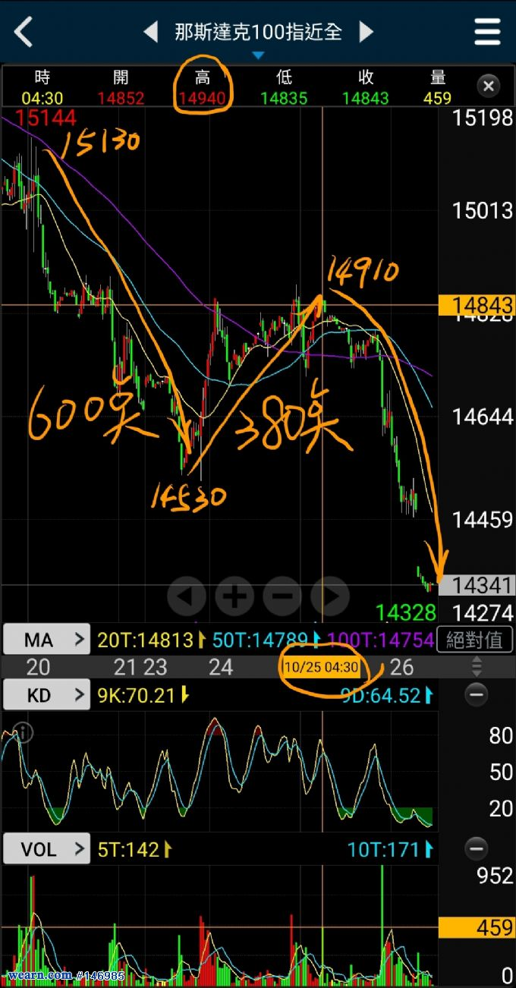Toggle the 絕對值 display mode
Image resolution: width=516 pixels, height=988 pixels.
pos(474,640)
